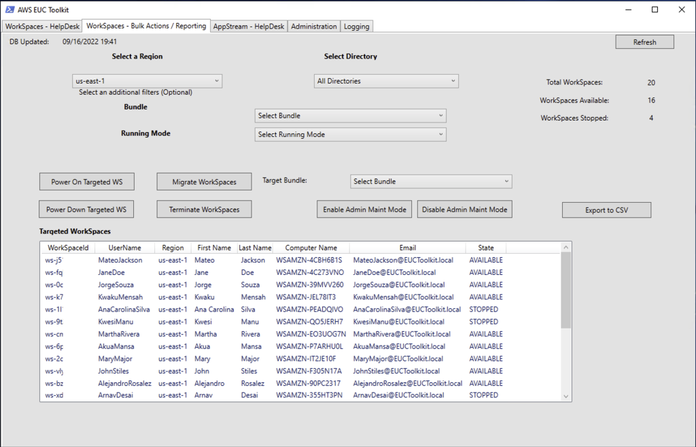
Task: Click the AWS EUC Toolkit title bar icon
Action: (9, 10)
